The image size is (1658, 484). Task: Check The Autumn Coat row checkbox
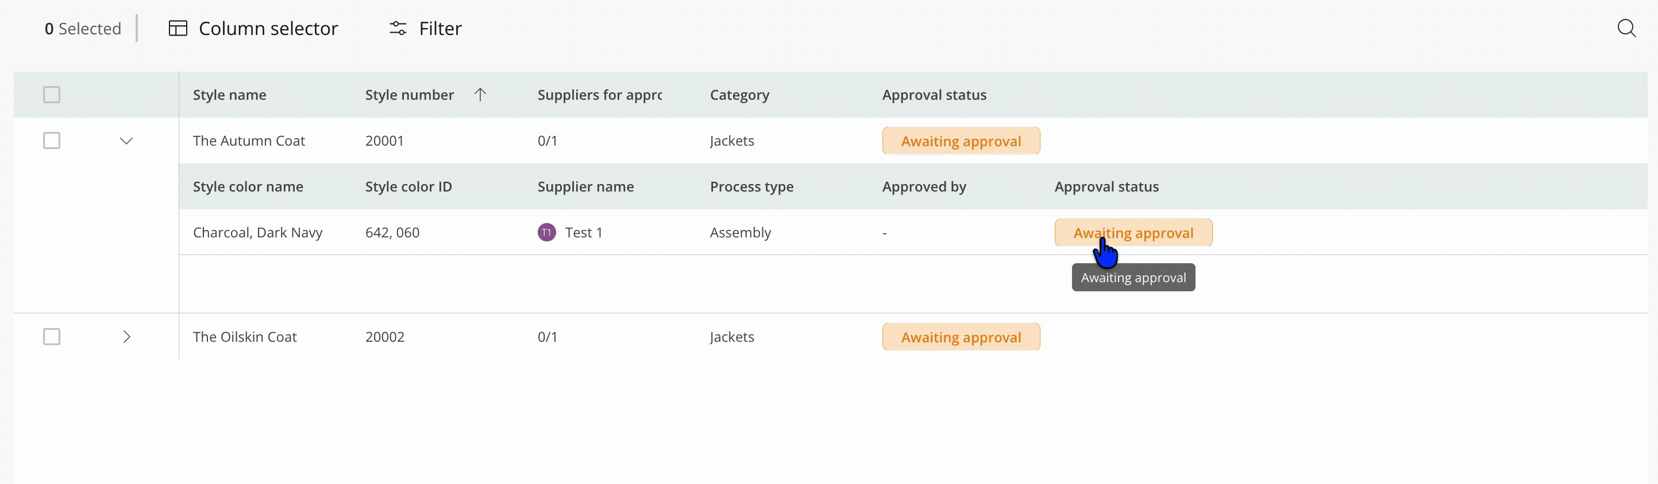(52, 140)
